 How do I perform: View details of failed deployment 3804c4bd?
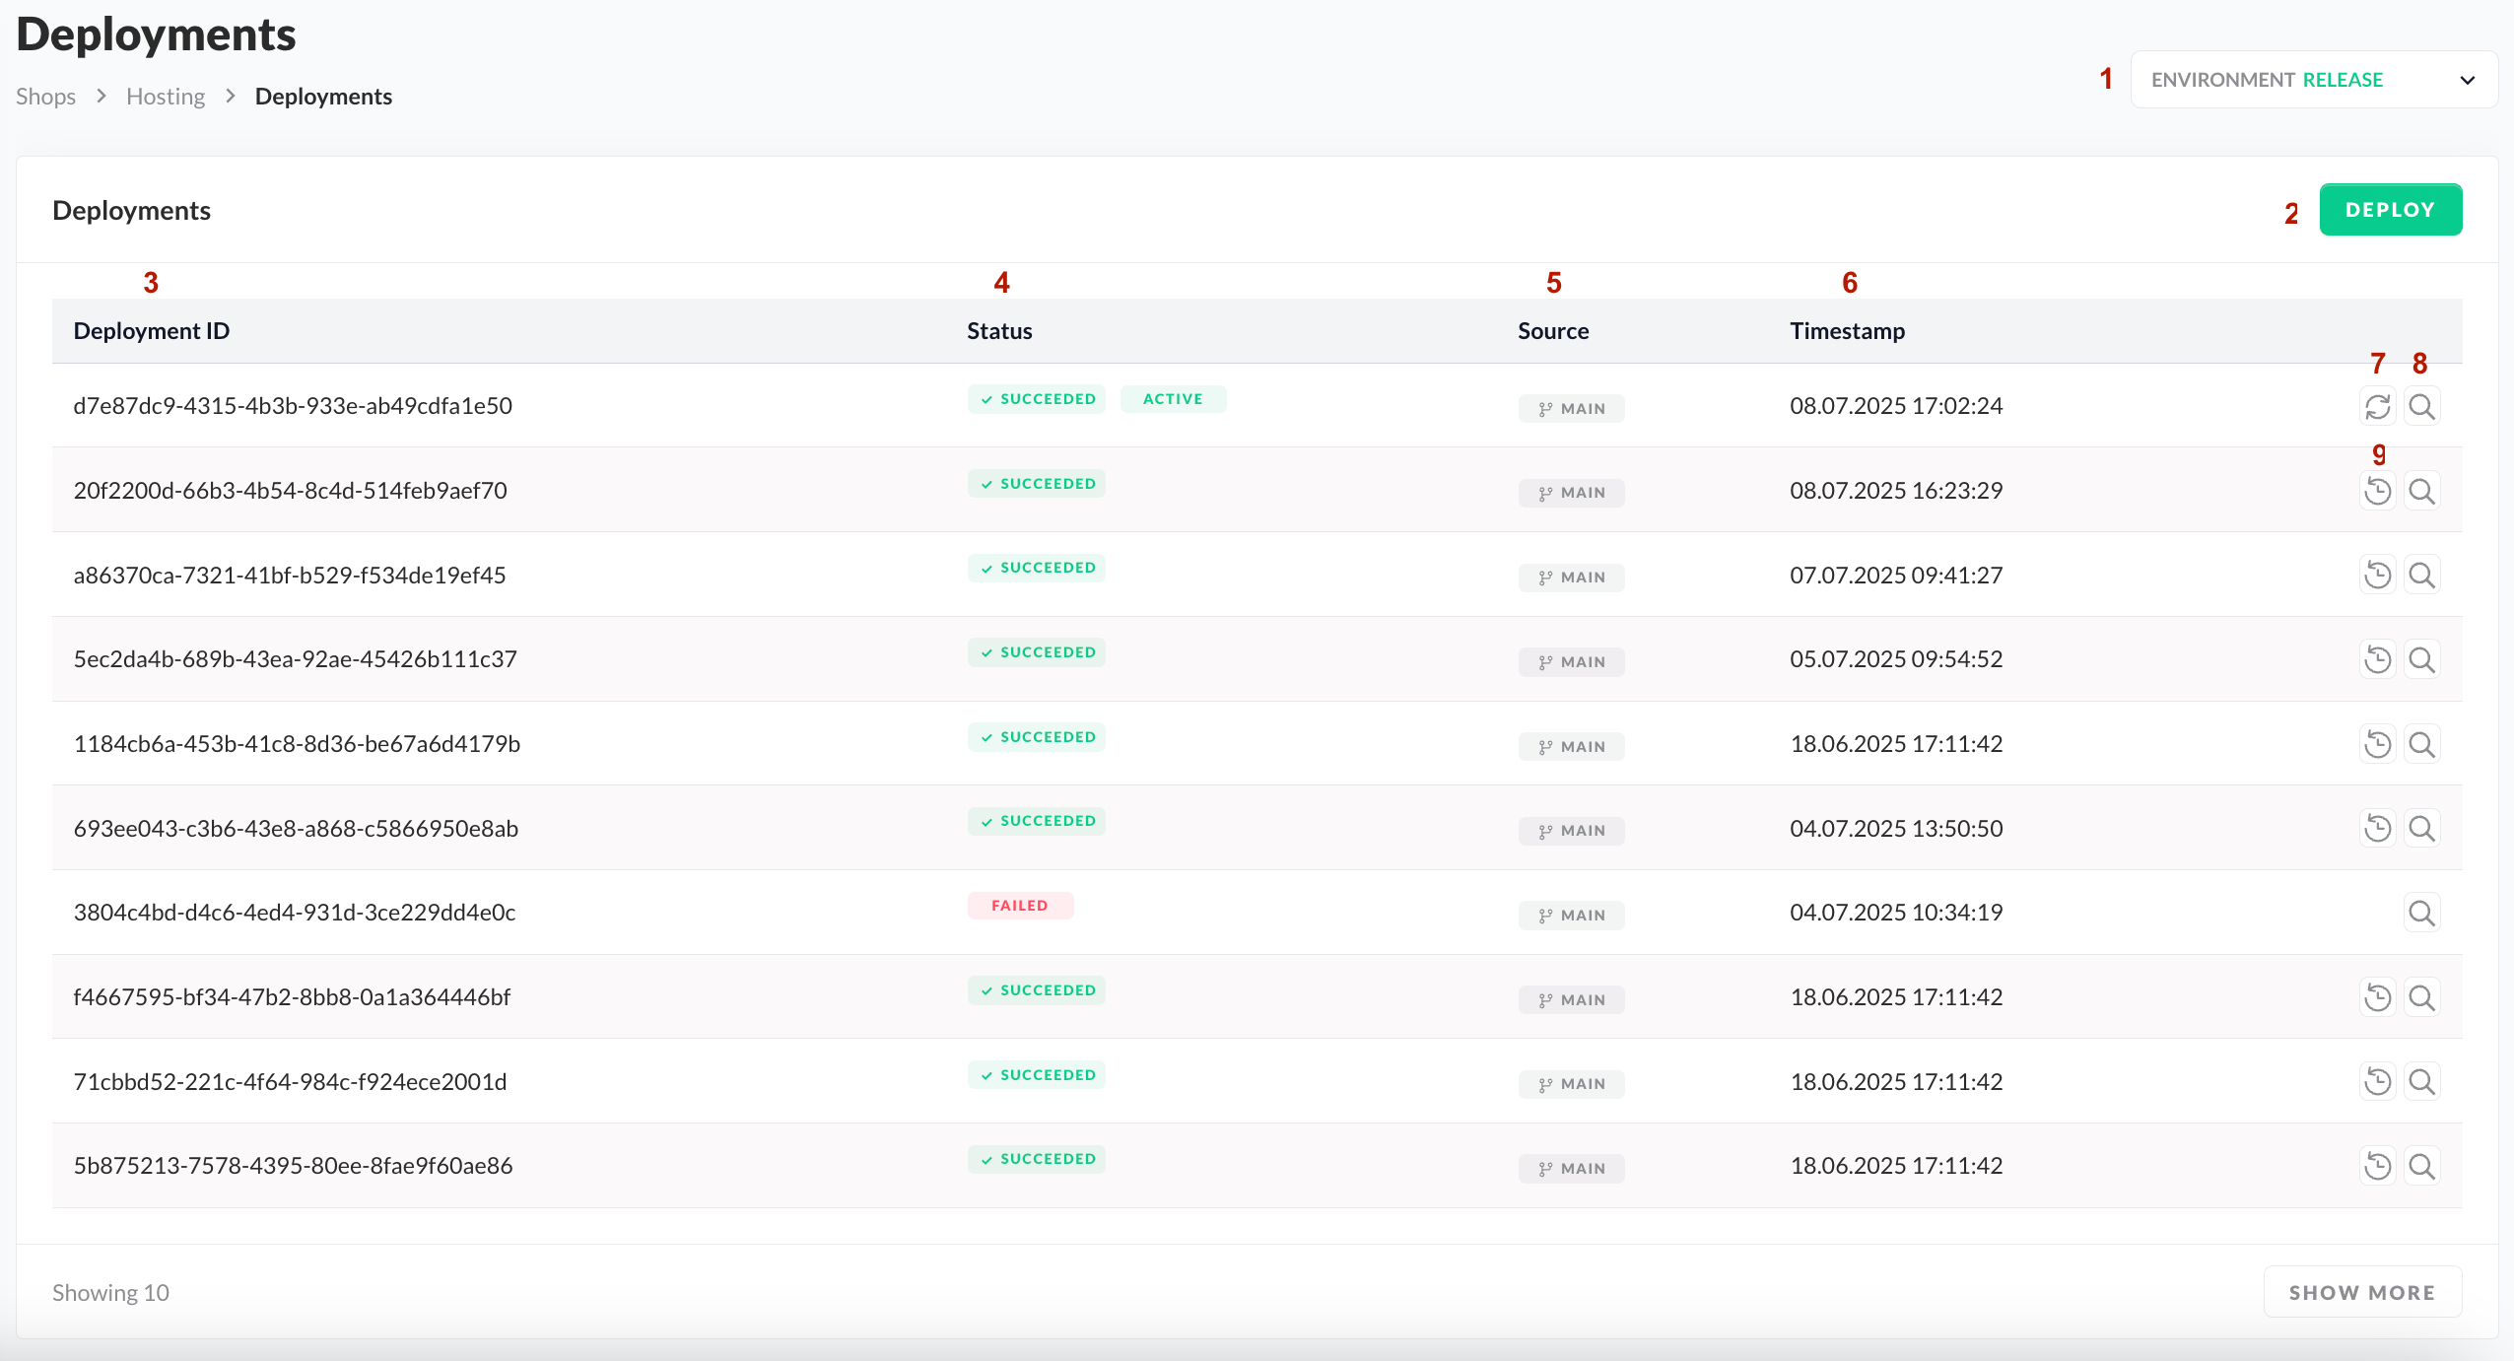(x=2421, y=913)
